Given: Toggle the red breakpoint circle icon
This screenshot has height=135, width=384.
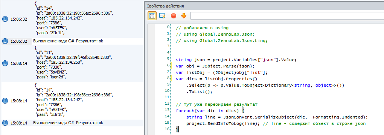Looking at the screenshot, I should point(174,16).
